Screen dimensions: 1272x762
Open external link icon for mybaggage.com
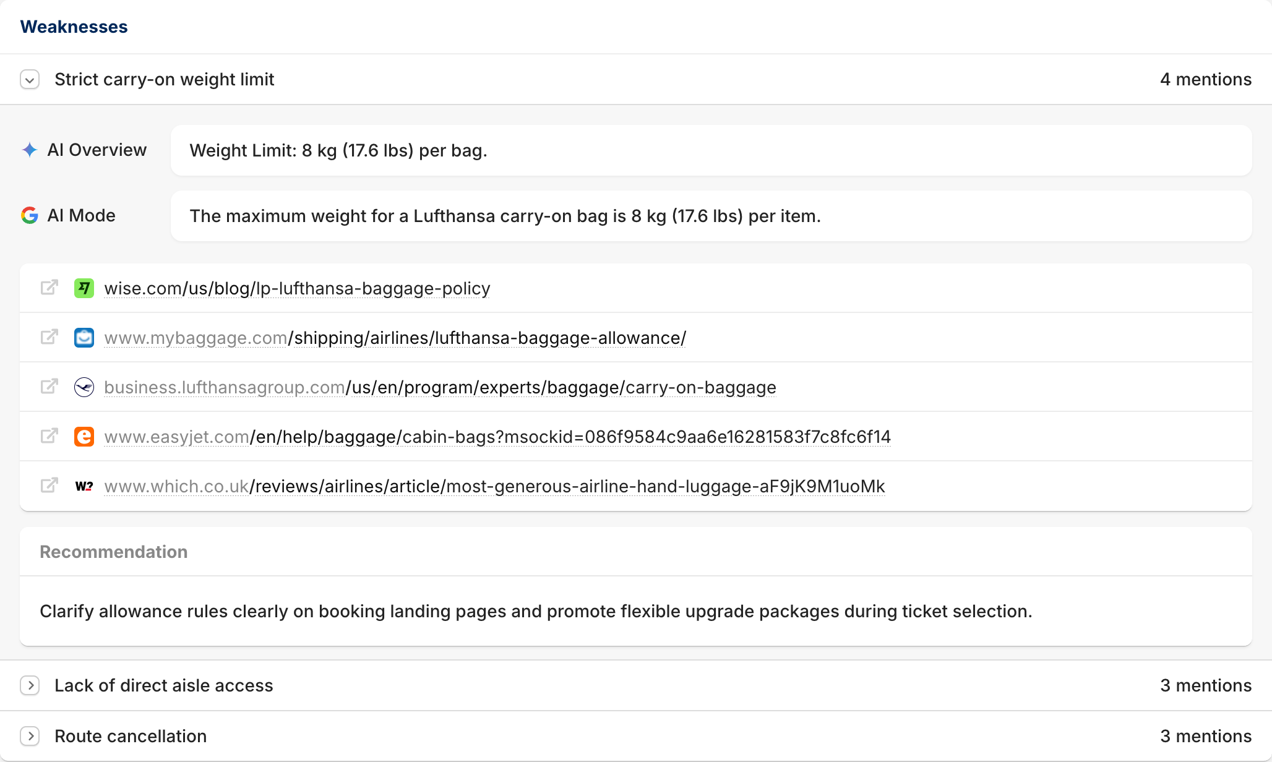[x=49, y=337]
